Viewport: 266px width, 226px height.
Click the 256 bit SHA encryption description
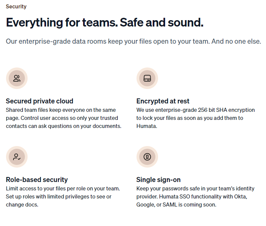(196, 118)
